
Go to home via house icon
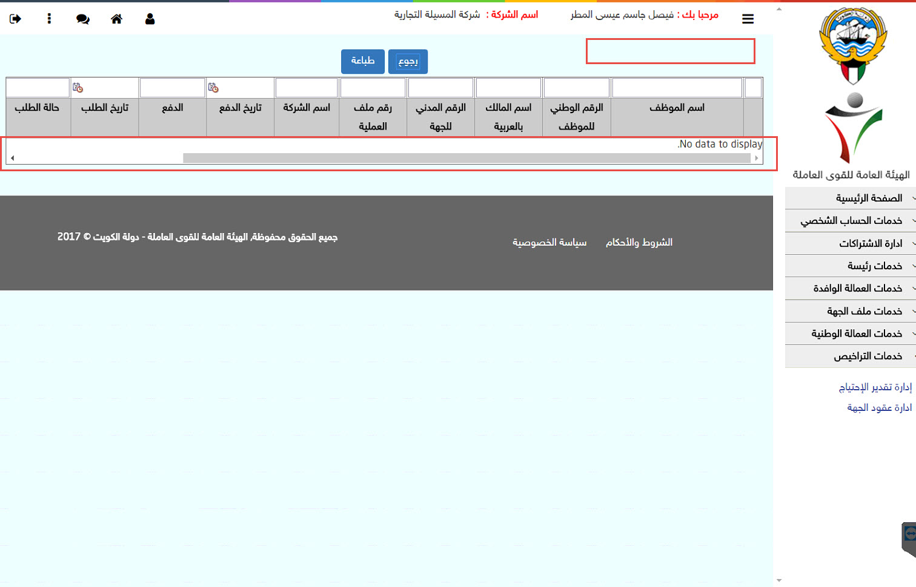point(116,19)
